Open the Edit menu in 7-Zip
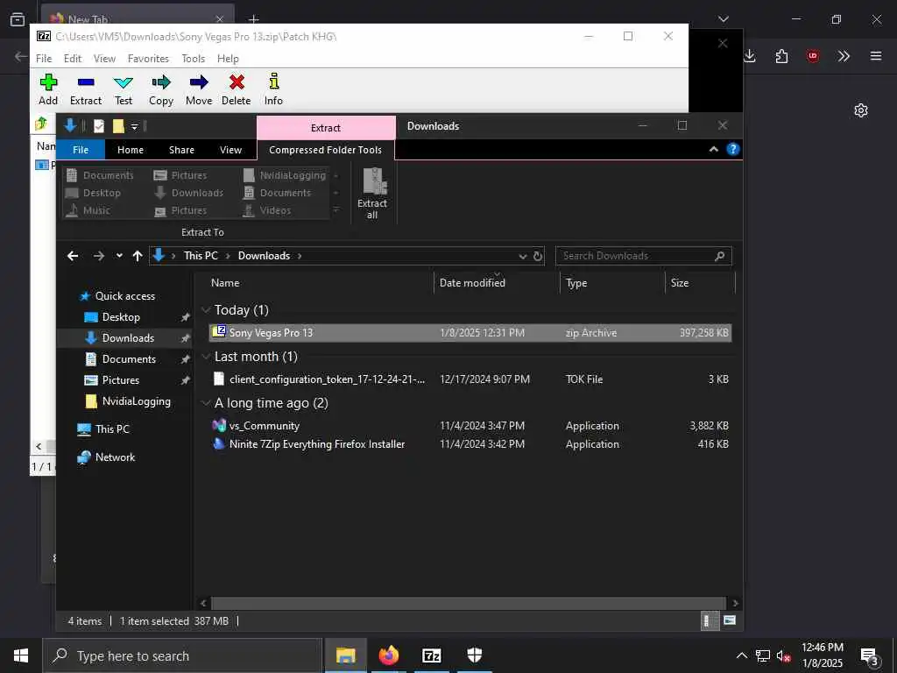The width and height of the screenshot is (897, 673). click(x=73, y=59)
